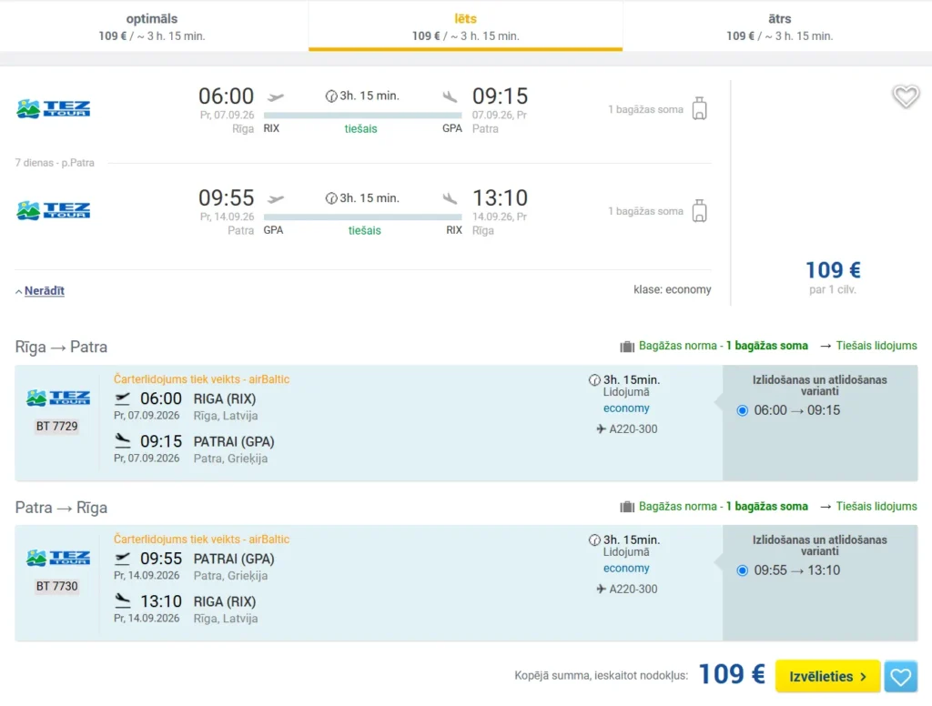Click the 06:00 flight route progress bar
The image size is (932, 706).
pos(362,116)
